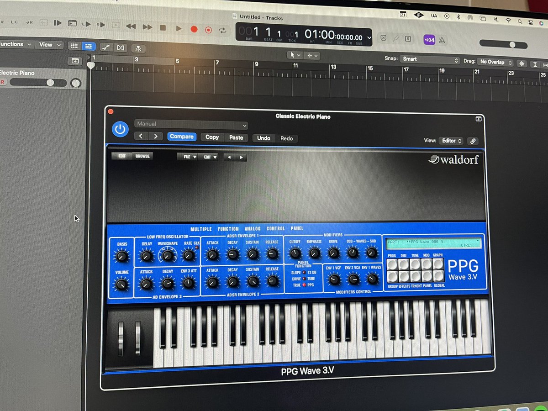Toggle Show Automation icon in tracks toolbar
This screenshot has height=411, width=548.
pos(106,47)
